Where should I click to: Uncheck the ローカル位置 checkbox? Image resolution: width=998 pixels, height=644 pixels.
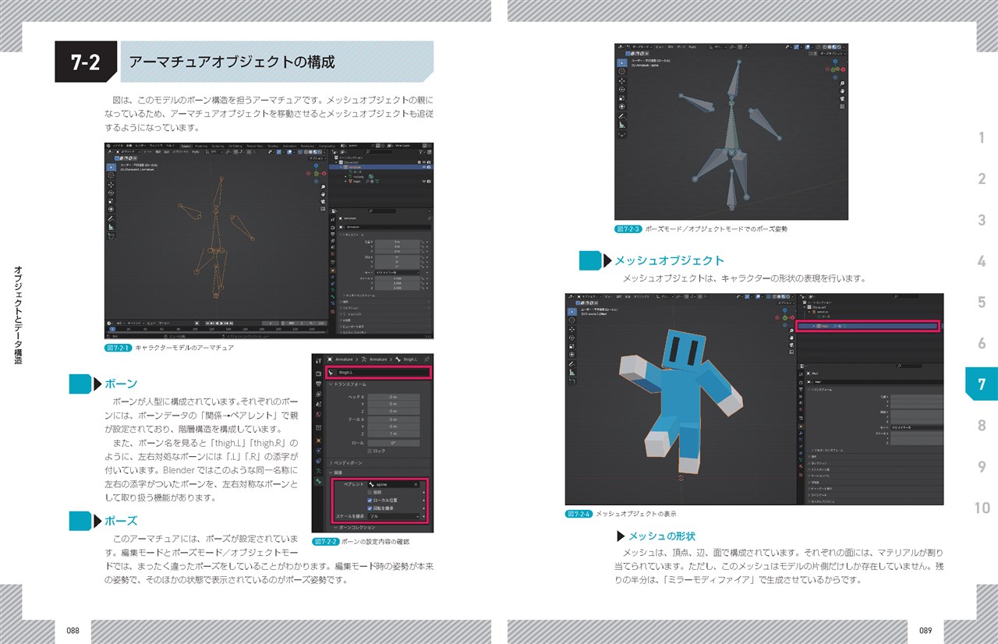[x=371, y=500]
